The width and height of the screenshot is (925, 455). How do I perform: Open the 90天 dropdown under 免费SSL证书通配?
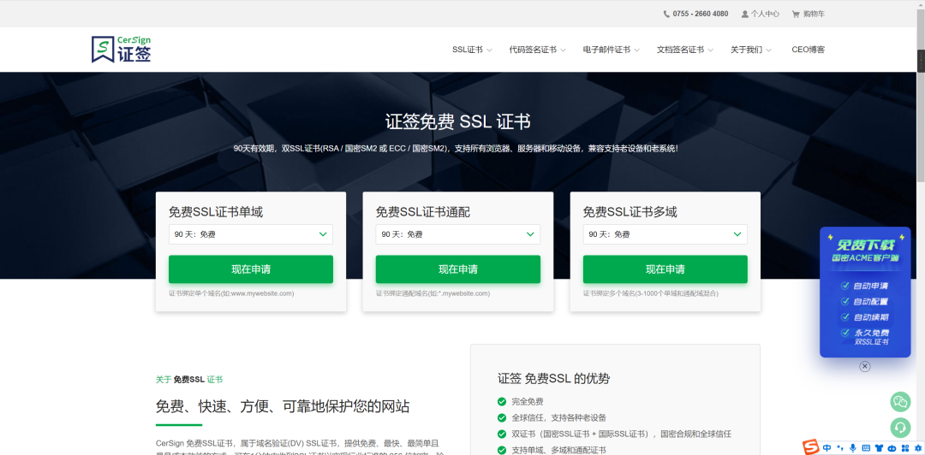pos(457,234)
